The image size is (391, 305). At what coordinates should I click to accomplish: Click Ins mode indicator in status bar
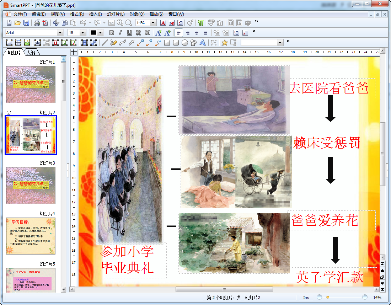click(x=306, y=298)
